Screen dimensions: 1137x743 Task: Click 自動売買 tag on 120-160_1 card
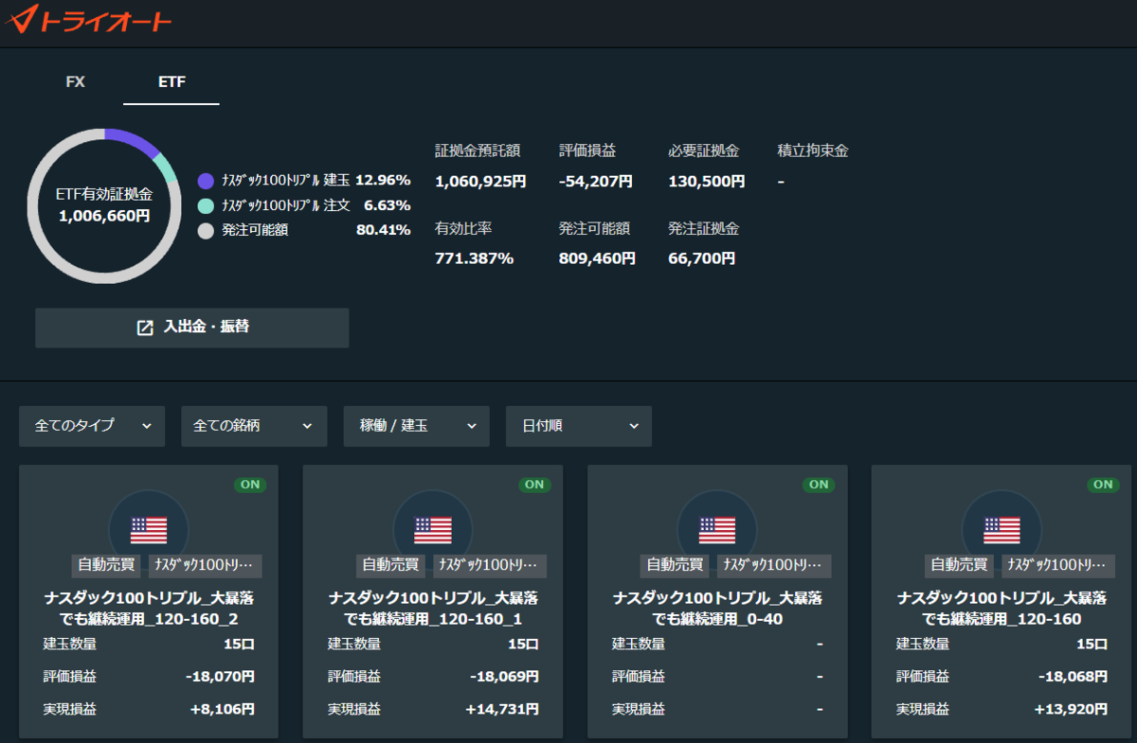[x=391, y=565]
